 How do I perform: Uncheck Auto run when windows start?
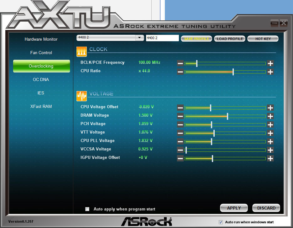[221, 222]
